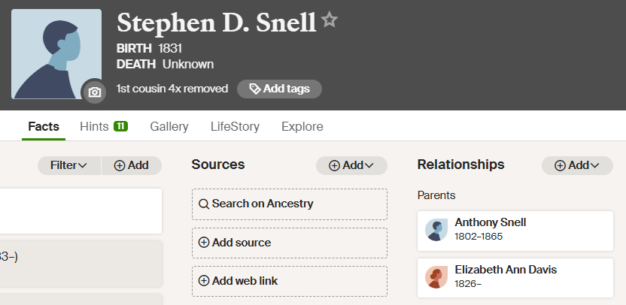
Task: Toggle the favorite star next to name
Action: pos(330,20)
